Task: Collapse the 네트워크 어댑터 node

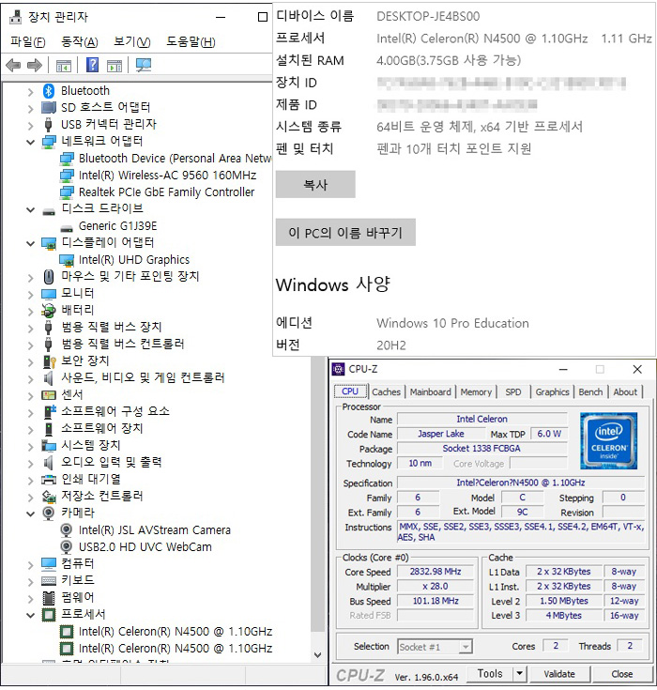Action: [30, 142]
